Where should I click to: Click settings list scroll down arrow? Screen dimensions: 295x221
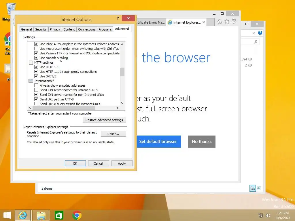[x=122, y=103]
